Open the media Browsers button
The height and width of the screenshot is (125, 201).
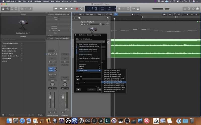tap(198, 9)
